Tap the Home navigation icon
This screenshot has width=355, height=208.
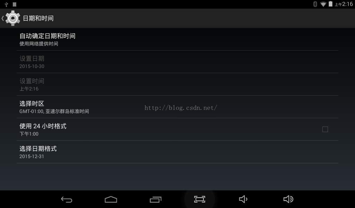[111, 199]
